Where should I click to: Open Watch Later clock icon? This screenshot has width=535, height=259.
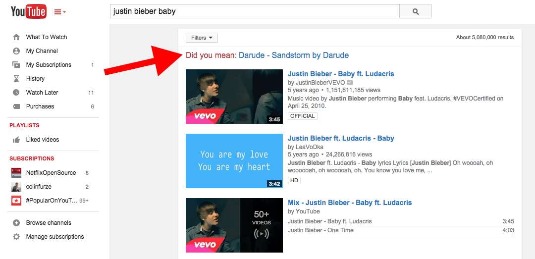(x=16, y=93)
